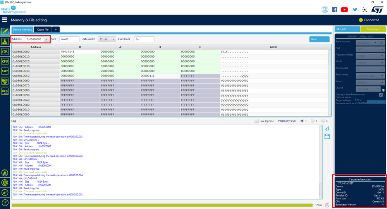Open Erasing & Programming download icon

[x=5, y=41]
